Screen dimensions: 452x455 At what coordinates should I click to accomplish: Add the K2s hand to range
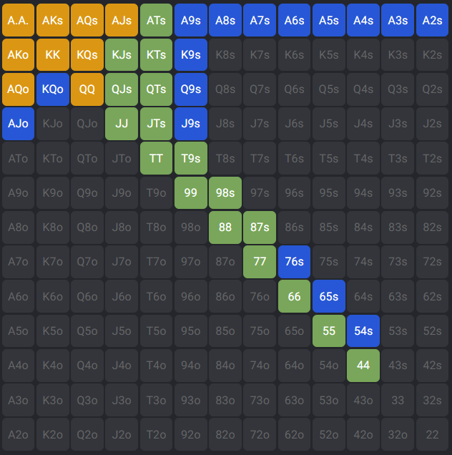coord(432,54)
